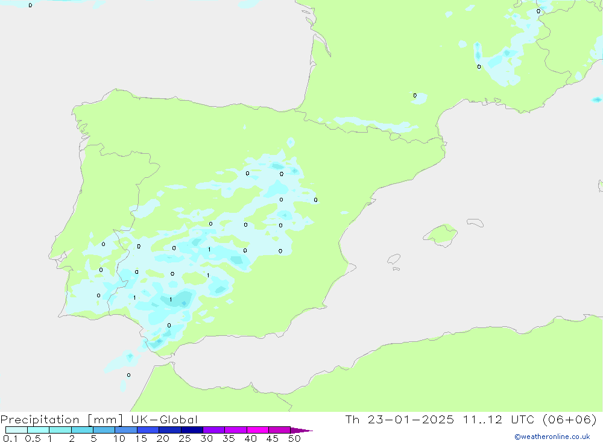Click the 35–40 mm purple legend swatch
The width and height of the screenshot is (603, 442).
coord(236,430)
